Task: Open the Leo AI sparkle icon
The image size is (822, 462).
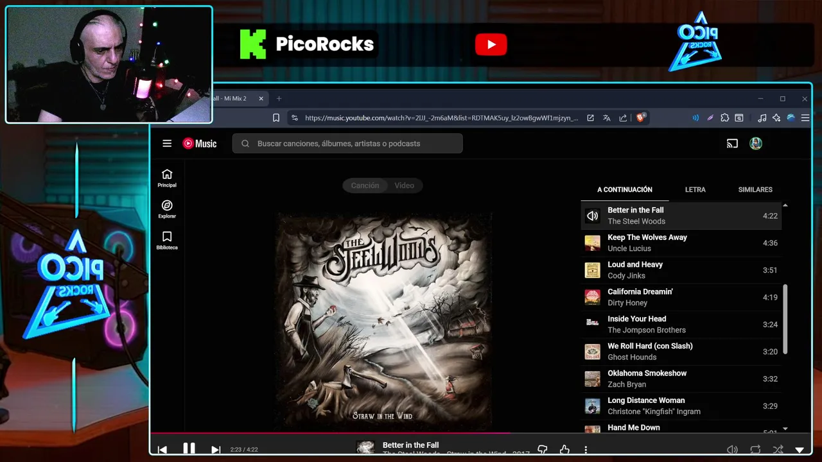Action: pyautogui.click(x=776, y=118)
